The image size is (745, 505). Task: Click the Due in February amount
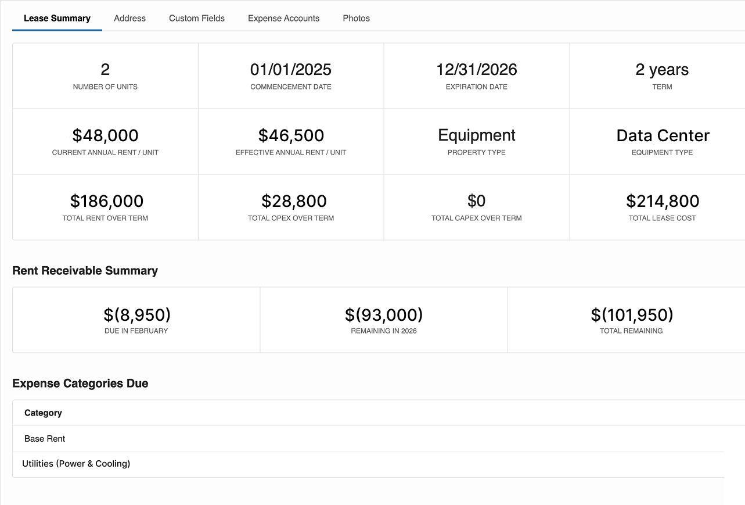tap(137, 315)
